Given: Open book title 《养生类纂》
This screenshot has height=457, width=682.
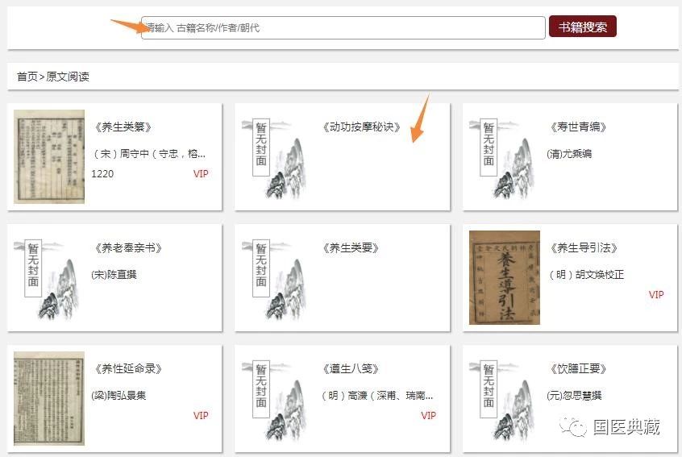Looking at the screenshot, I should coord(123,127).
